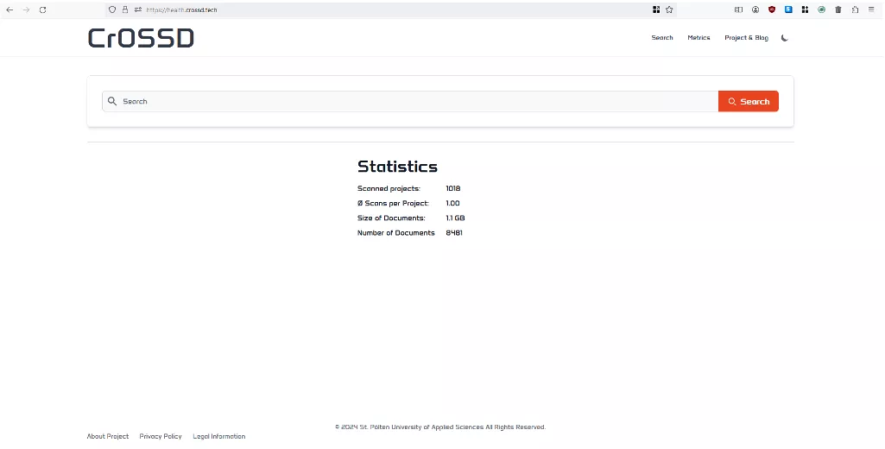This screenshot has height=449, width=885.
Task: Bookmark this page with the star icon
Action: (x=669, y=9)
